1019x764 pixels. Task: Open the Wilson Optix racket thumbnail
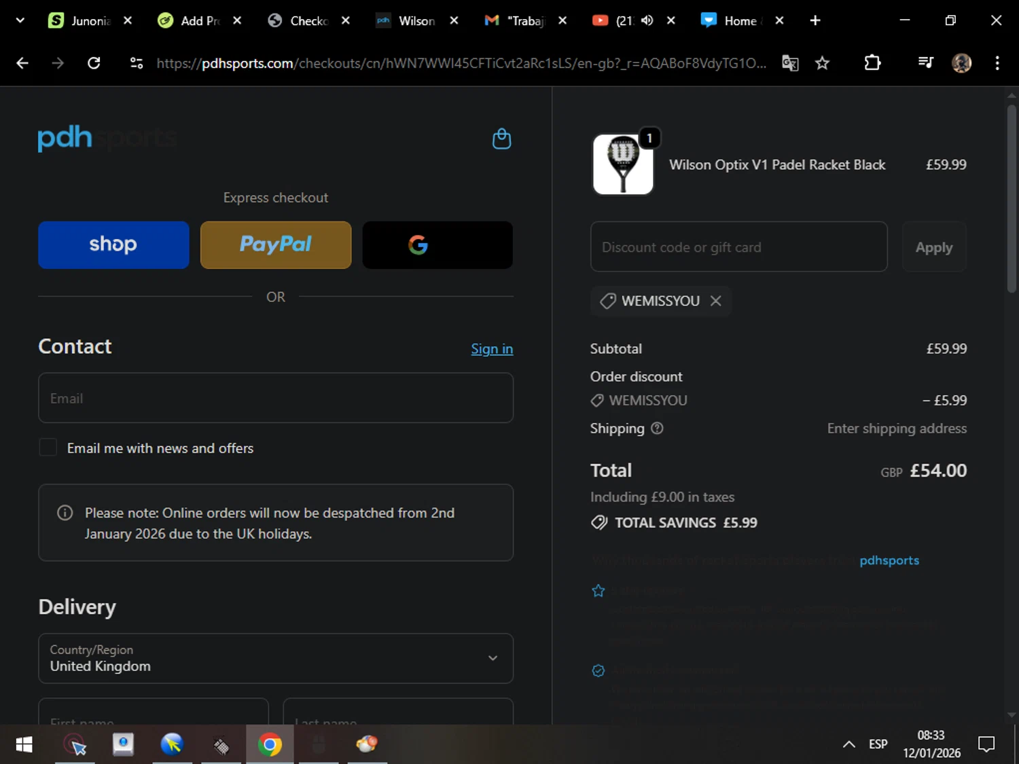pos(623,164)
